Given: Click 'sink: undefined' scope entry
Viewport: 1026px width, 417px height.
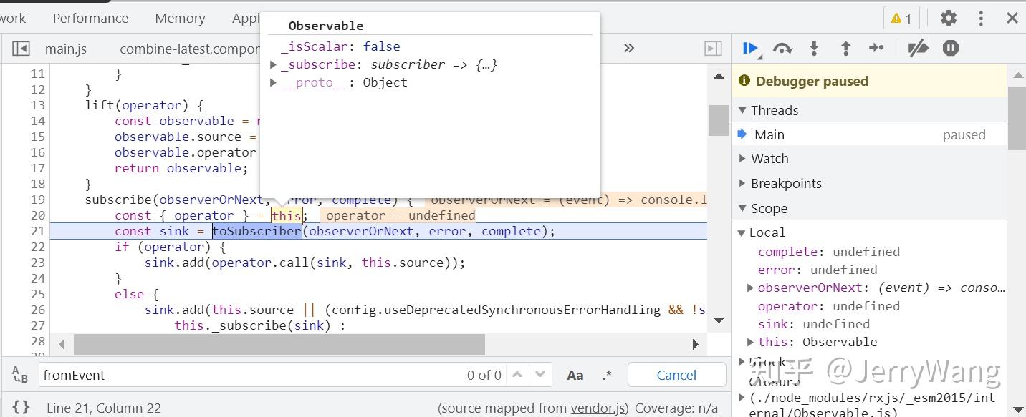Looking at the screenshot, I should 814,324.
